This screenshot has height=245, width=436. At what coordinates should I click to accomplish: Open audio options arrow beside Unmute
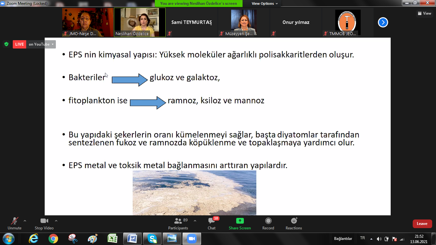[25, 221]
